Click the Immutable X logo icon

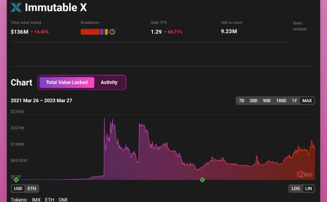[16, 8]
